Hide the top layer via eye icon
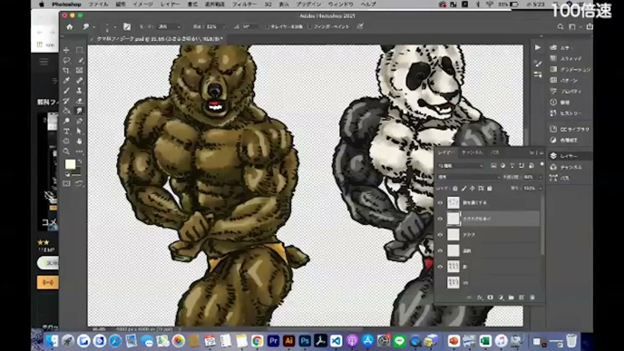The image size is (624, 351). 440,203
